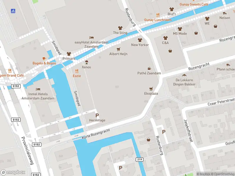Viewport: 235px width, 176px height.
Task: Select the Bagels & Beans coffee cup icon
Action: coord(44,58)
